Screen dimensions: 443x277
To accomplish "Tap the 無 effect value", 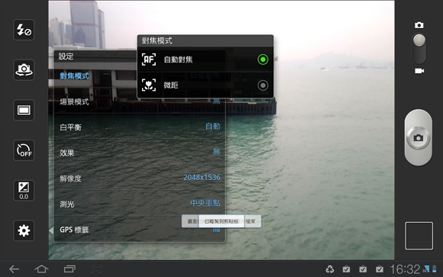I will [x=216, y=152].
